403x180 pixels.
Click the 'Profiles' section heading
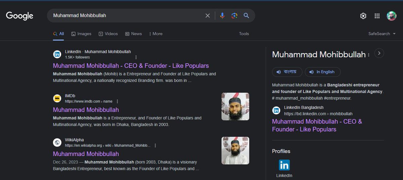[281, 151]
